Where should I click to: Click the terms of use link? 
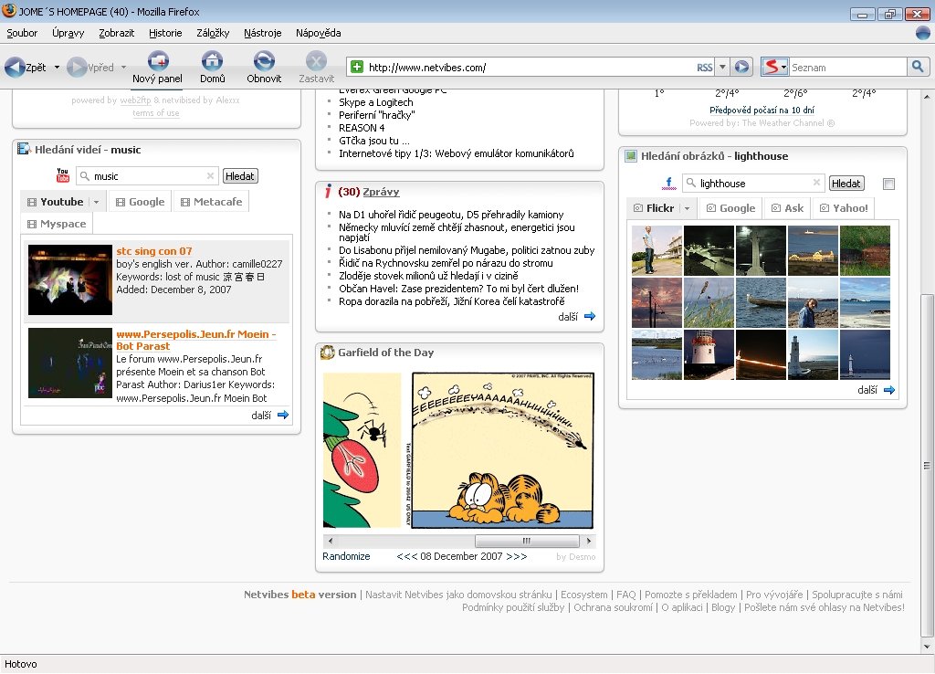coord(155,113)
